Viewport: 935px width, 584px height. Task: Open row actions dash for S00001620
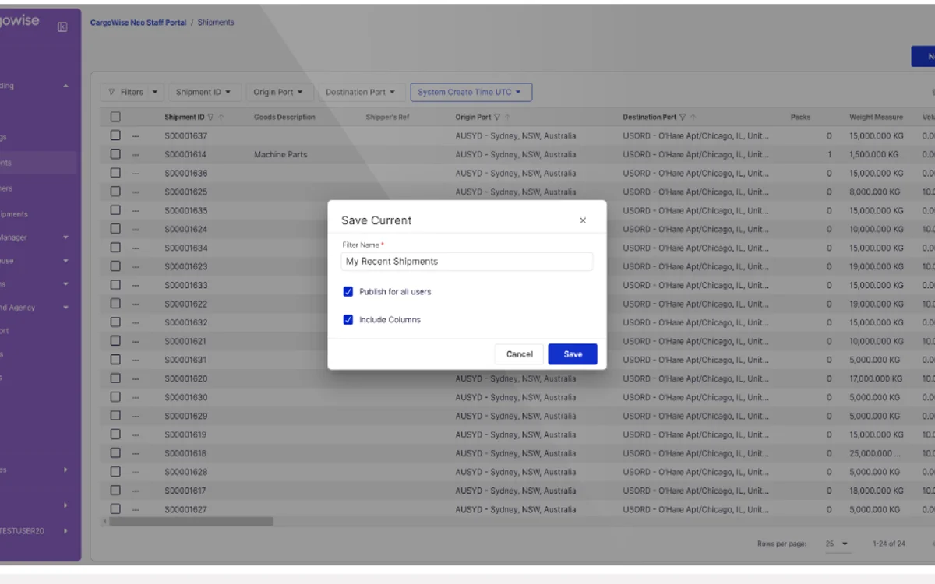click(x=136, y=379)
